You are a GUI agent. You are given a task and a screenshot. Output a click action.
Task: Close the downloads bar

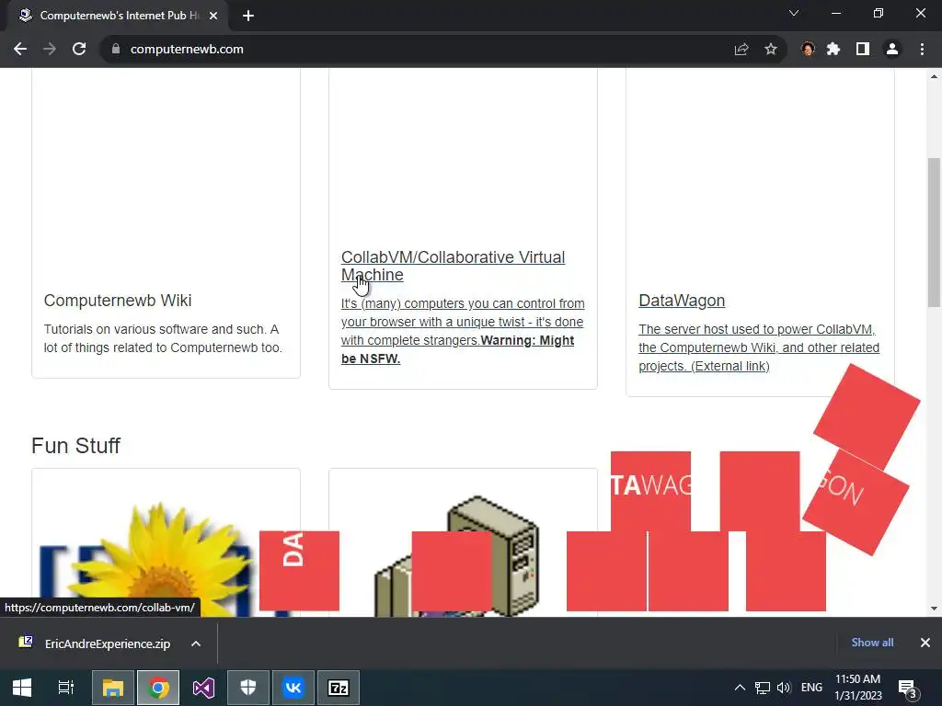925,643
